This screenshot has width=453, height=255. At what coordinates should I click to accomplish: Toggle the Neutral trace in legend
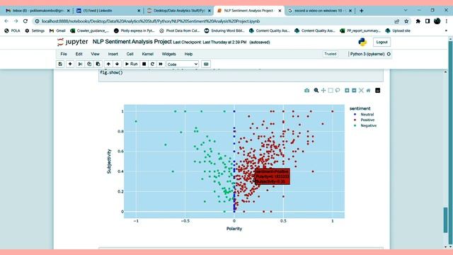[364, 115]
